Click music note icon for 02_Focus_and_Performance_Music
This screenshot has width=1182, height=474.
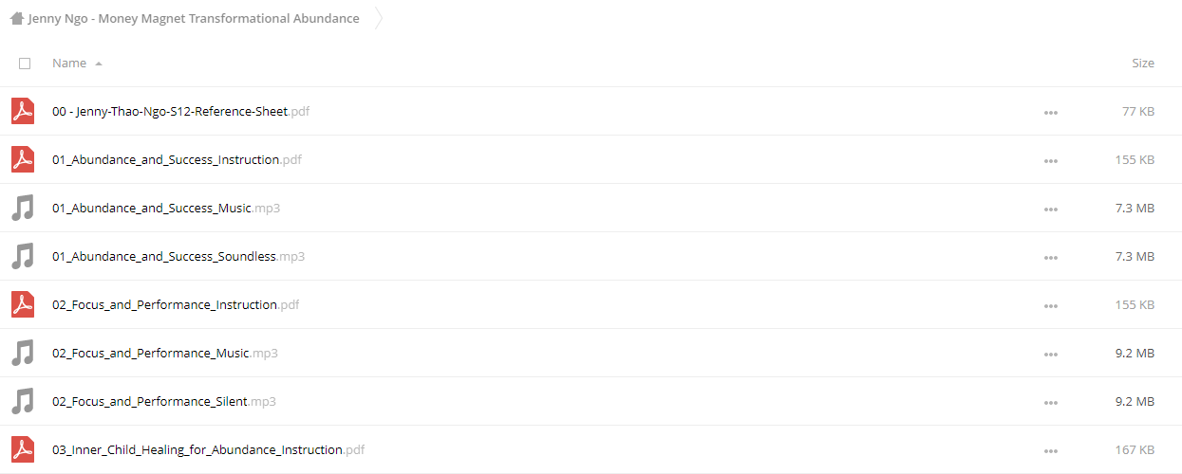[x=23, y=353]
